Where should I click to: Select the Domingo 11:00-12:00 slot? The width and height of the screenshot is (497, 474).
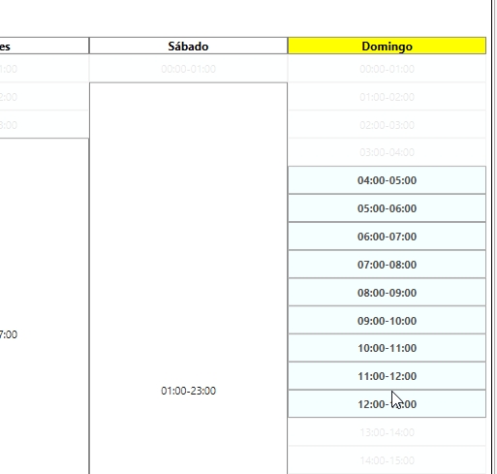tap(387, 376)
